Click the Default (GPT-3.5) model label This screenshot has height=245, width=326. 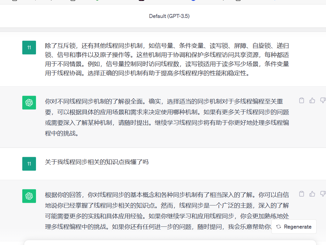pos(169,16)
